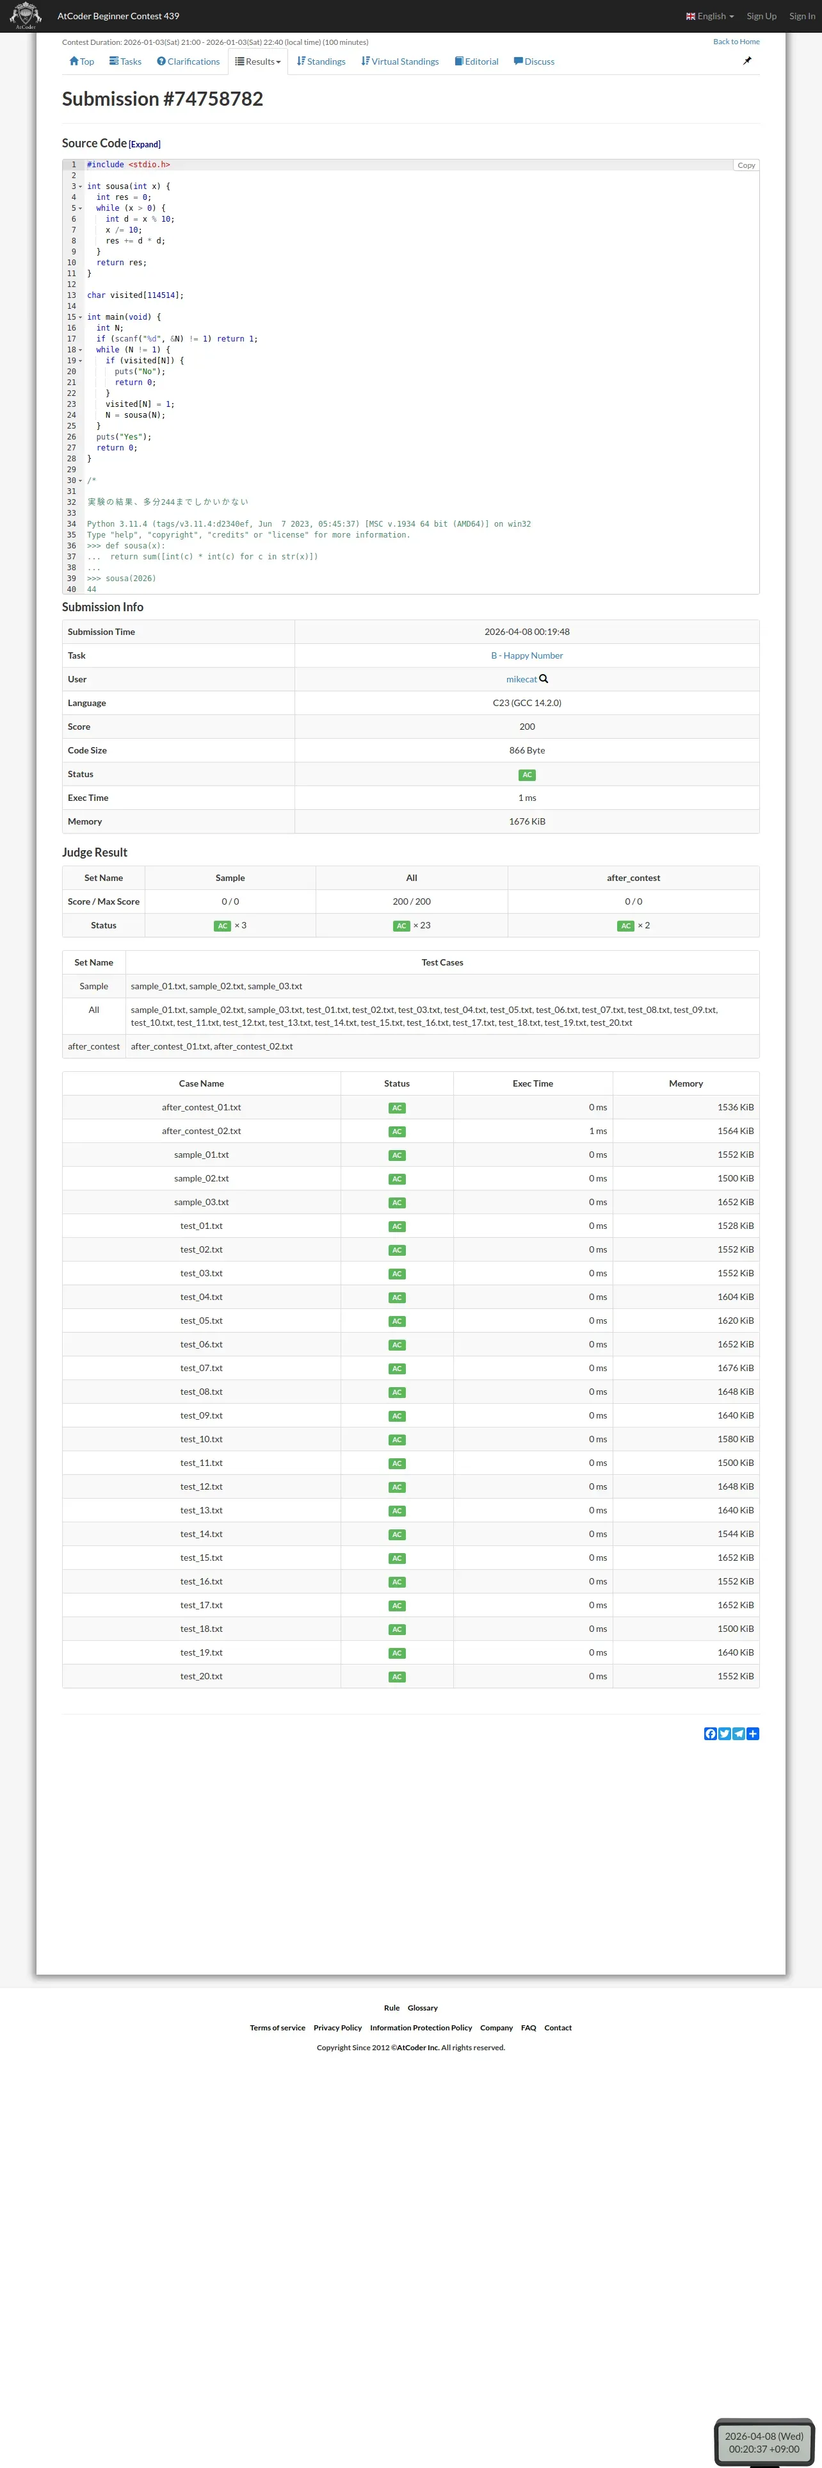Open the Tasks tab
This screenshot has height=2468, width=822.
125,62
